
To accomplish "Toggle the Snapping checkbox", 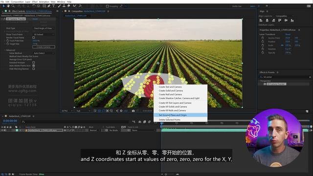I will pyautogui.click(x=108, y=6).
